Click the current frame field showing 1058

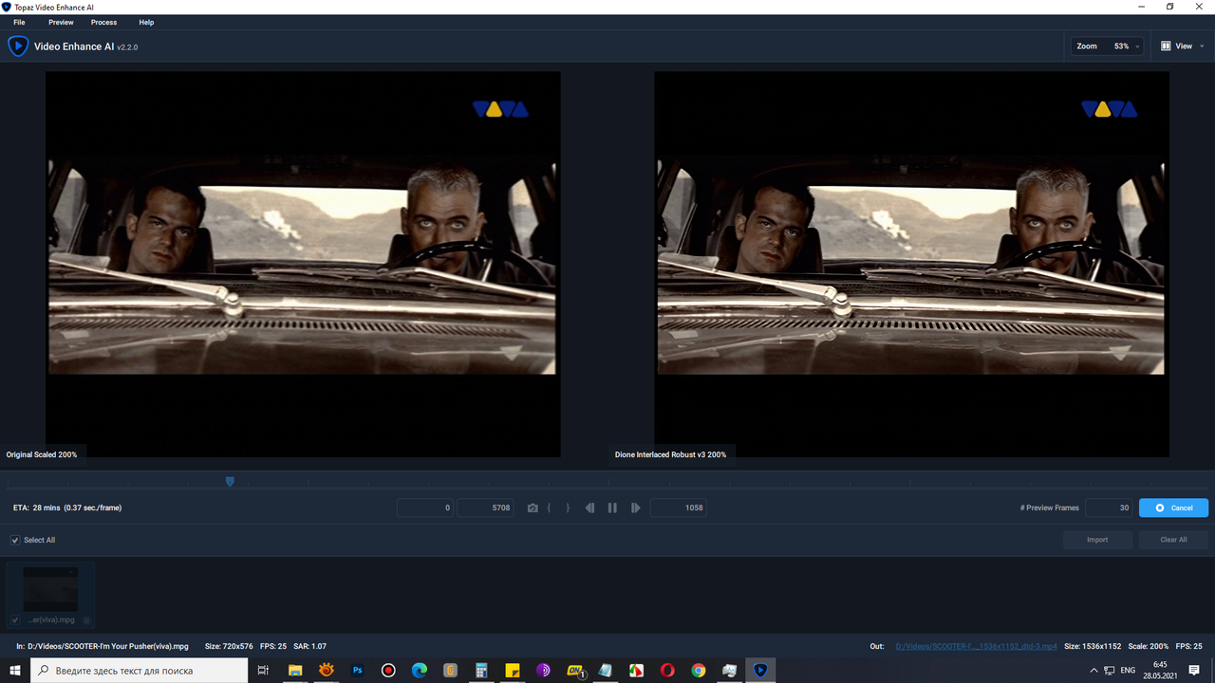tap(678, 508)
